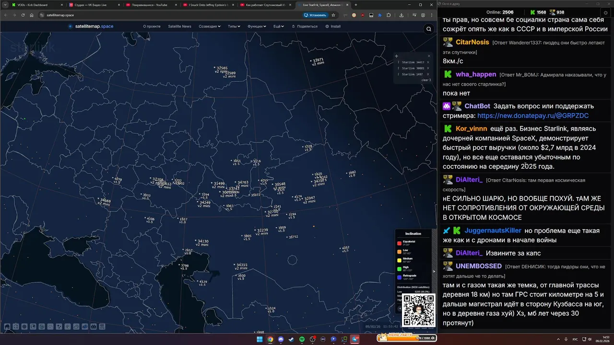The width and height of the screenshot is (614, 345).
Task: Click satellite label 34130 v2 mini
Action: (202, 243)
